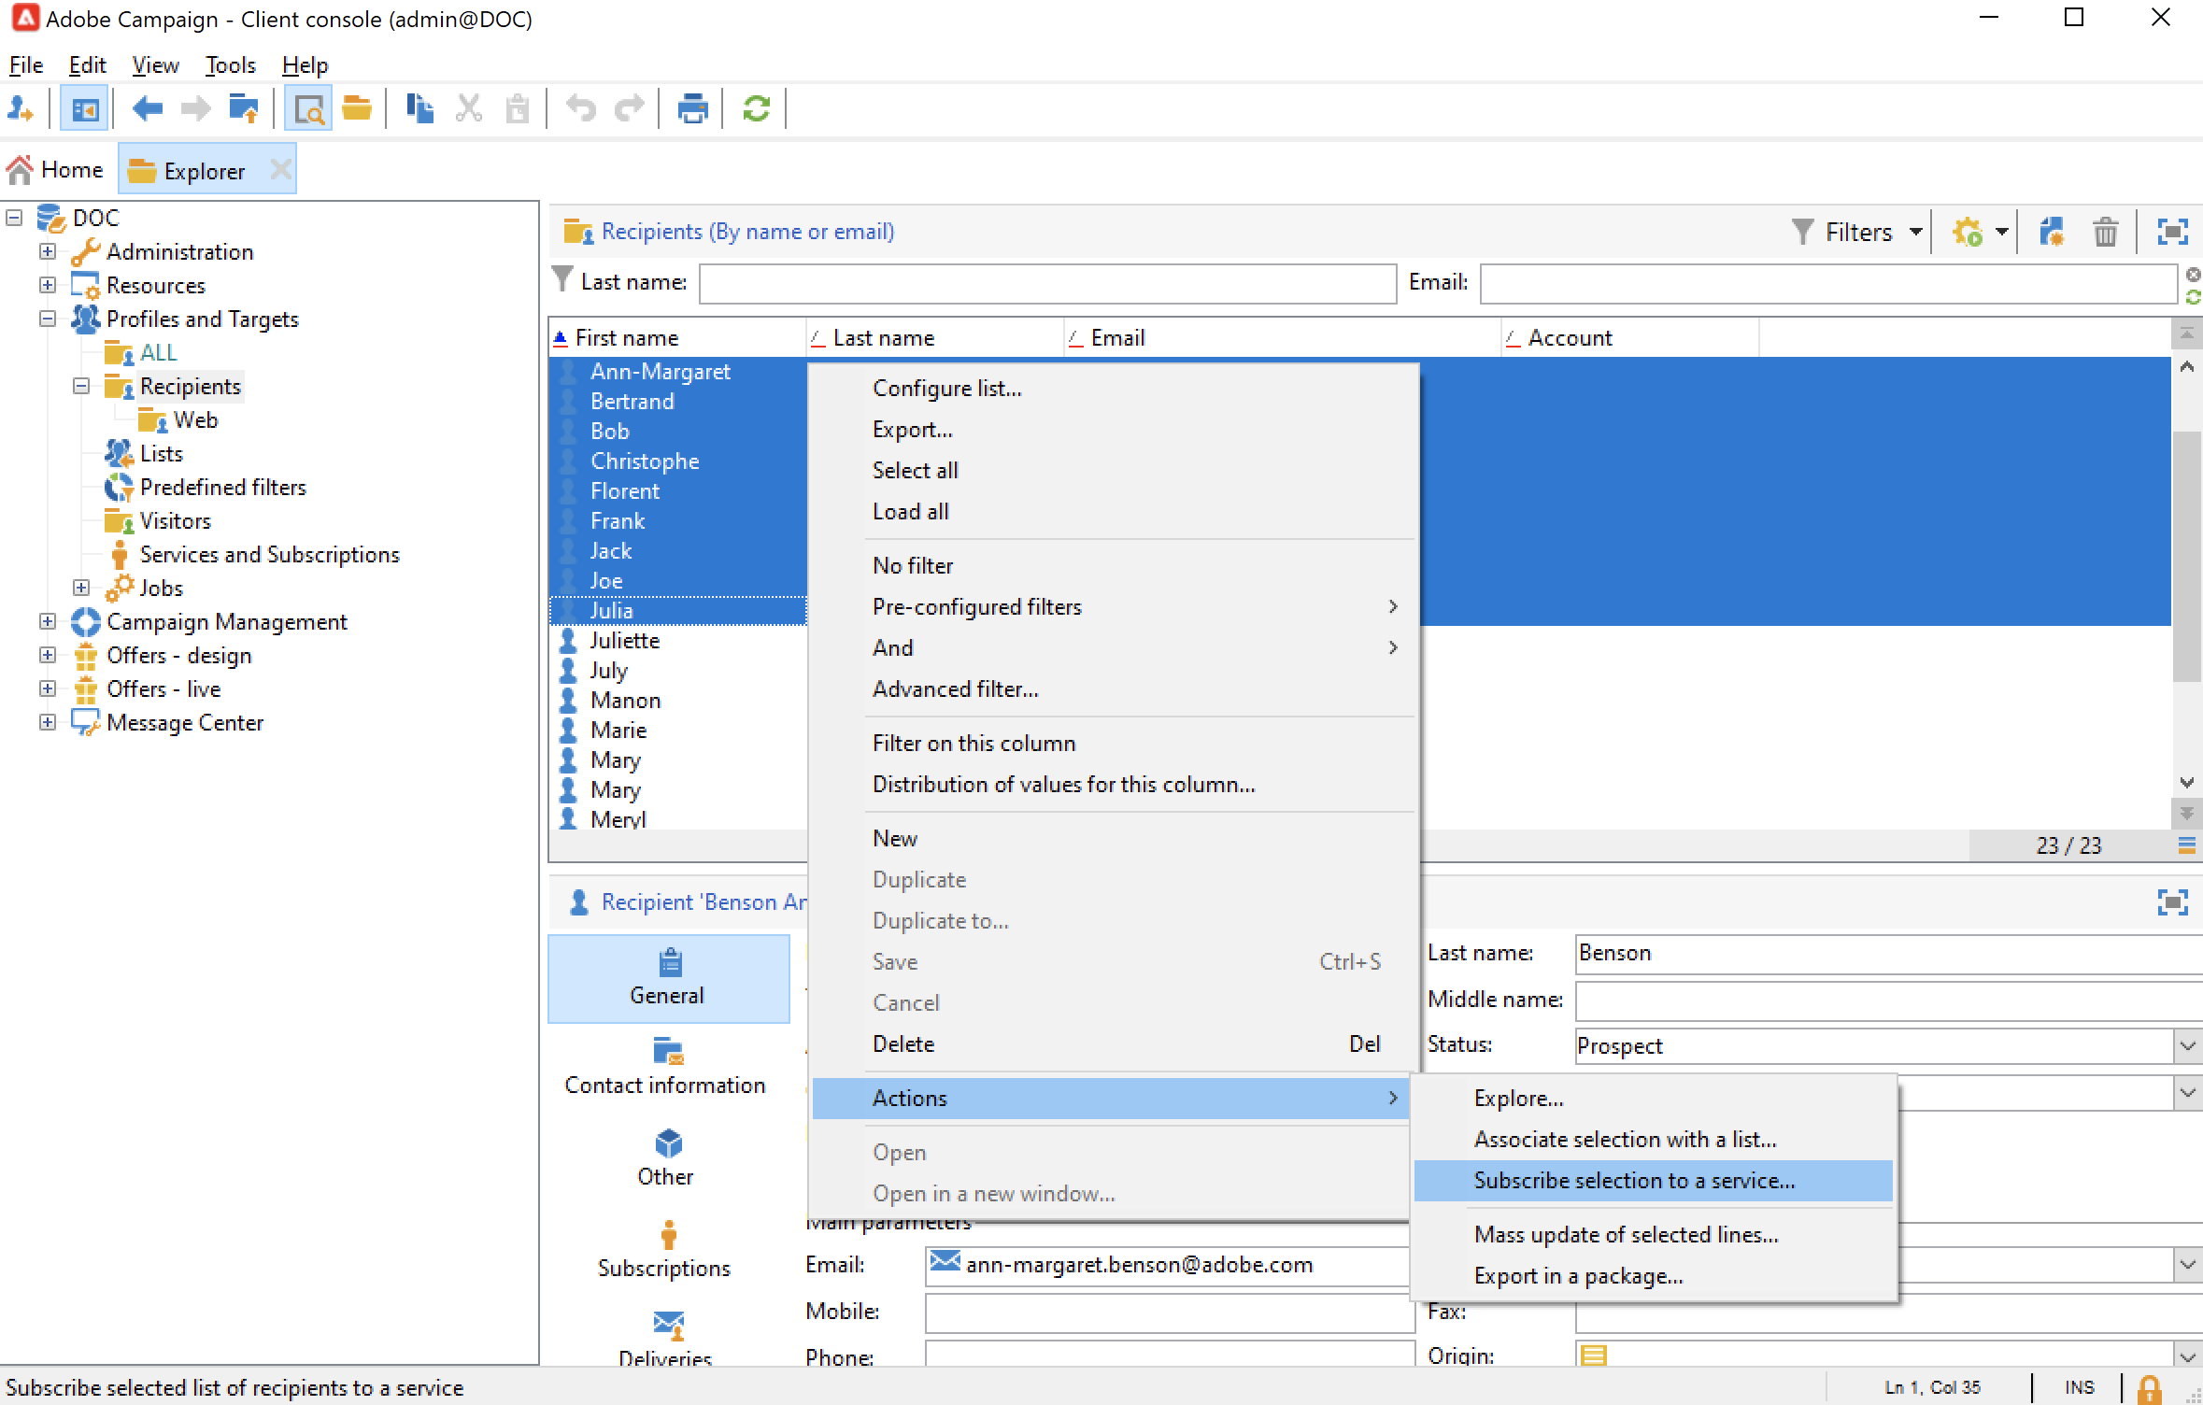Choose Subscribe selection to a service

(x=1633, y=1181)
